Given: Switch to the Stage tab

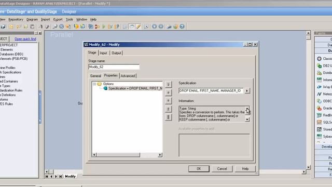Looking at the screenshot, I should click(92, 52).
